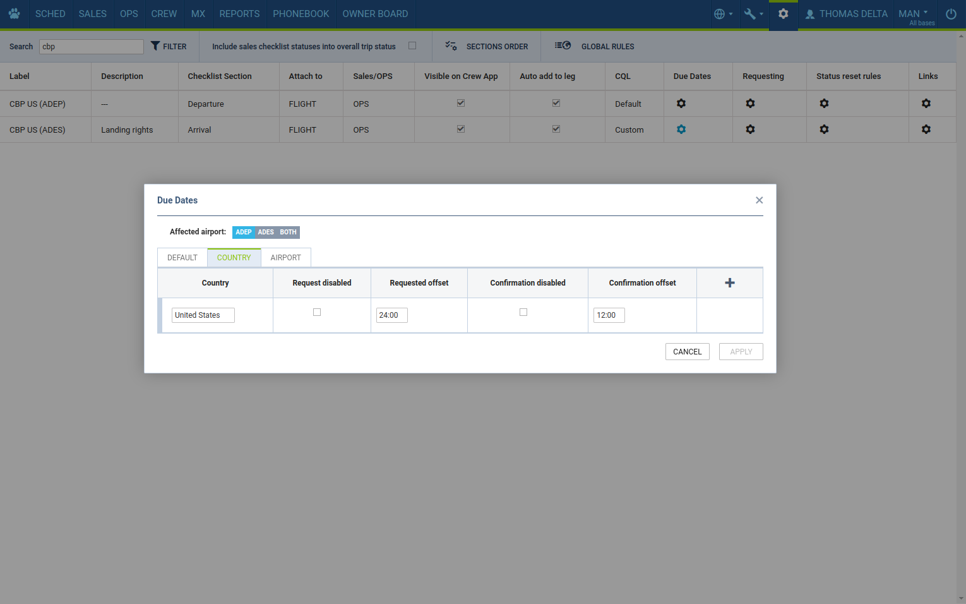The height and width of the screenshot is (604, 966).
Task: Expand the wrench tools dropdown
Action: click(x=753, y=14)
